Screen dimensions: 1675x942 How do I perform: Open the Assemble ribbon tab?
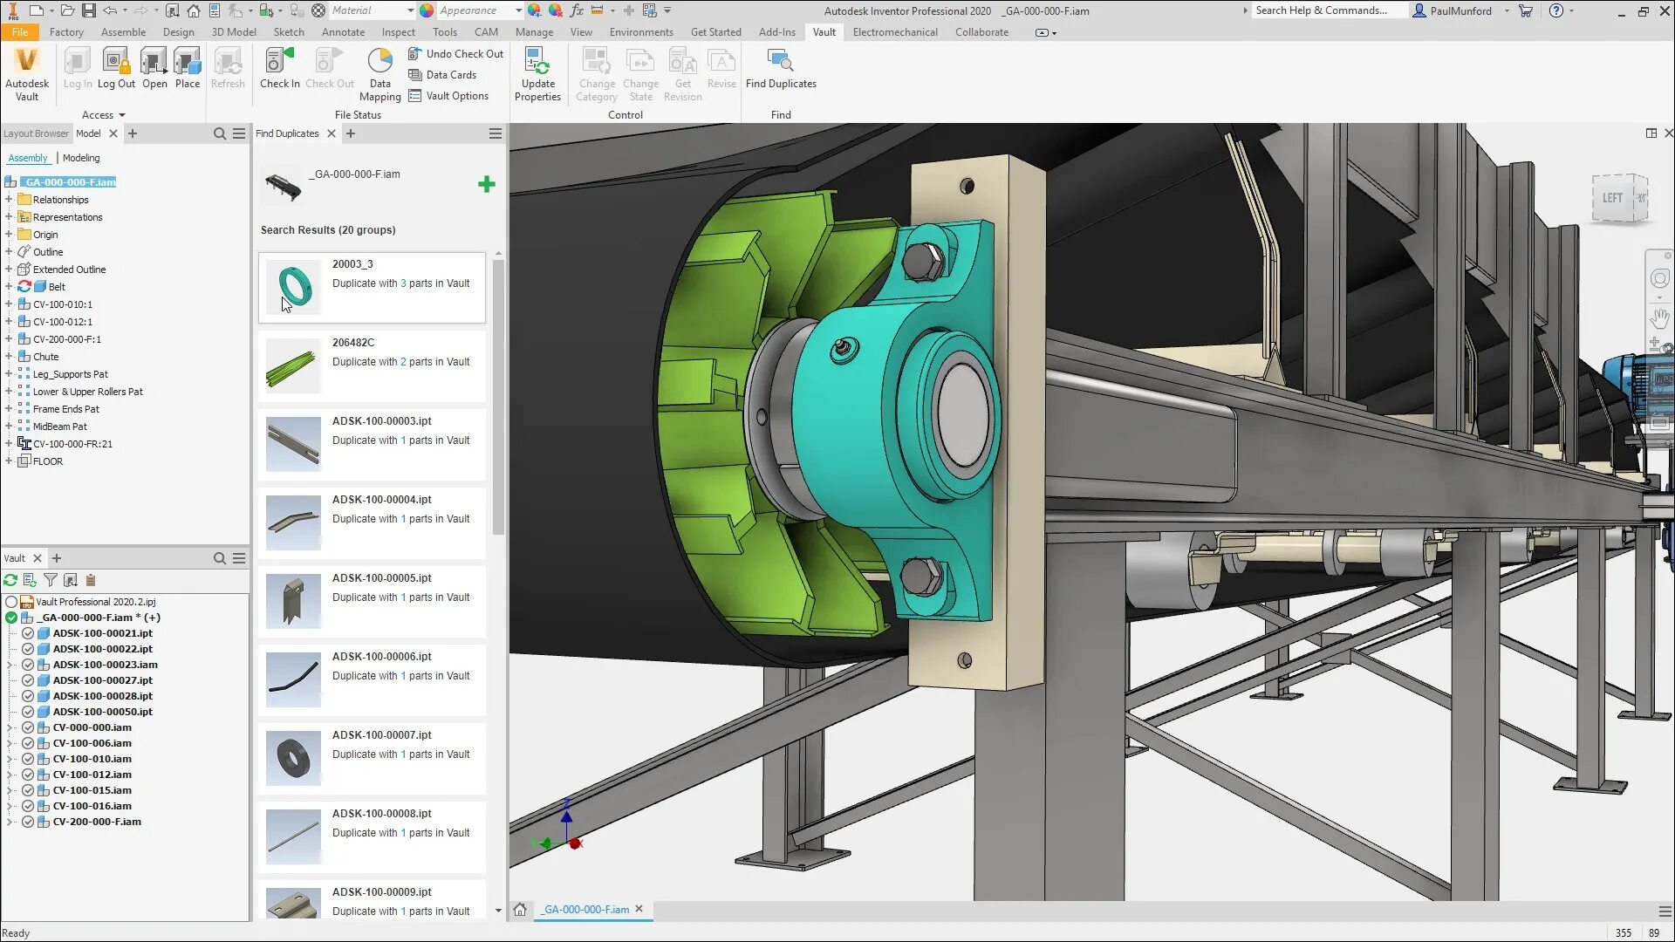(x=123, y=32)
